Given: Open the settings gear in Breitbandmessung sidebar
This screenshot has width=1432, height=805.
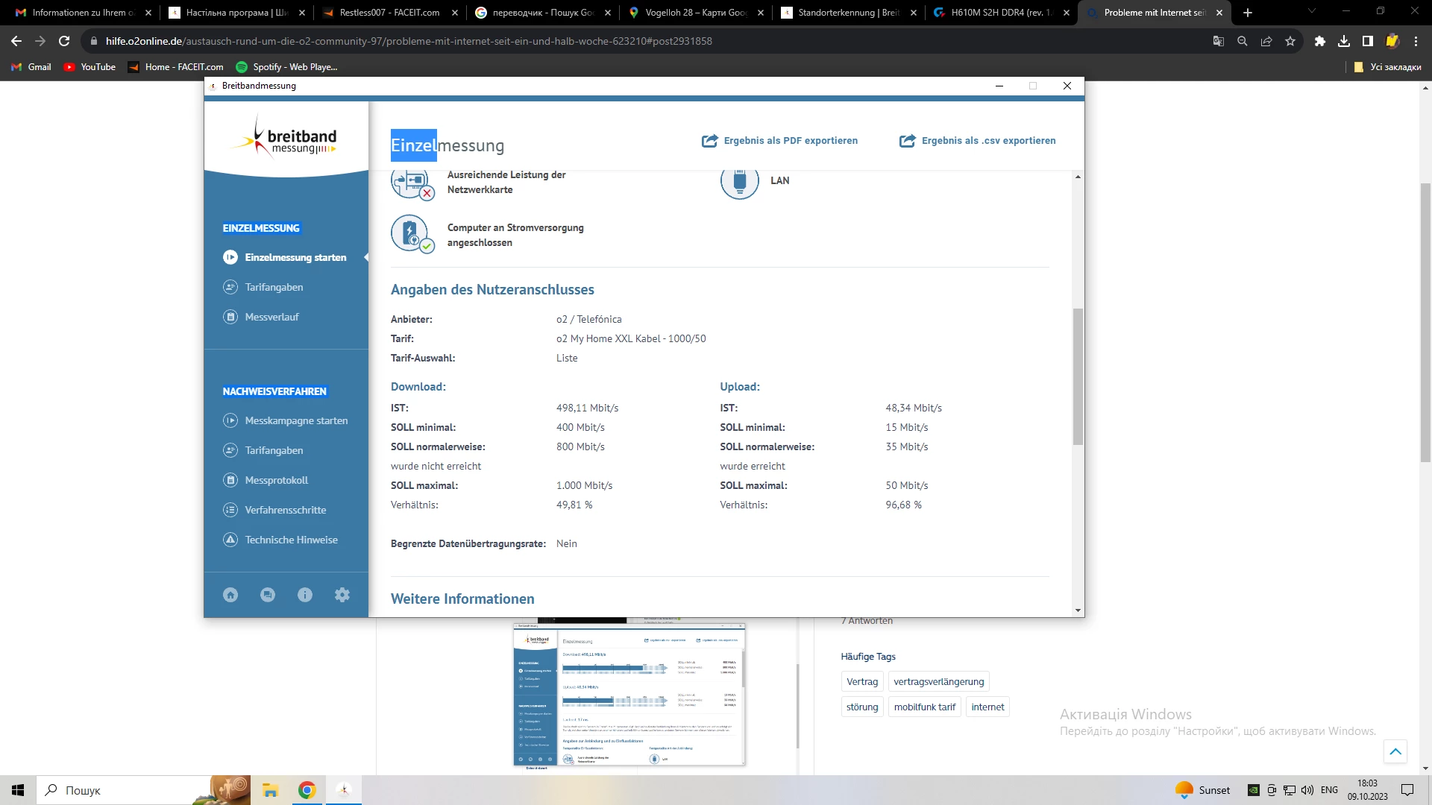Looking at the screenshot, I should [342, 595].
